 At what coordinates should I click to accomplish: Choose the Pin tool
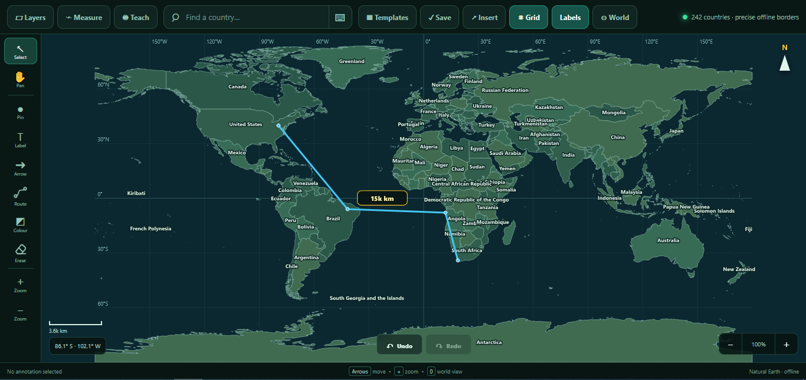(21, 112)
